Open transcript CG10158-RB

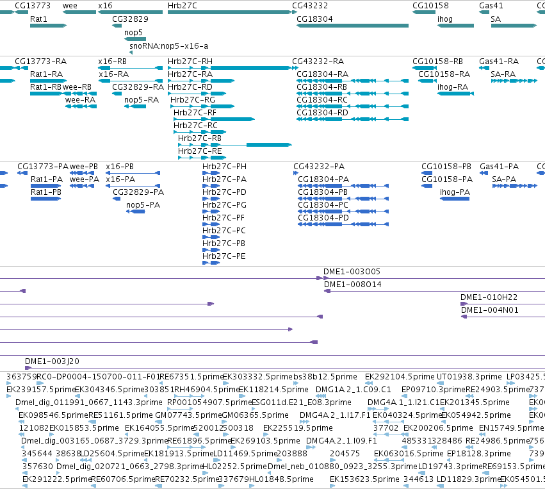(425, 68)
